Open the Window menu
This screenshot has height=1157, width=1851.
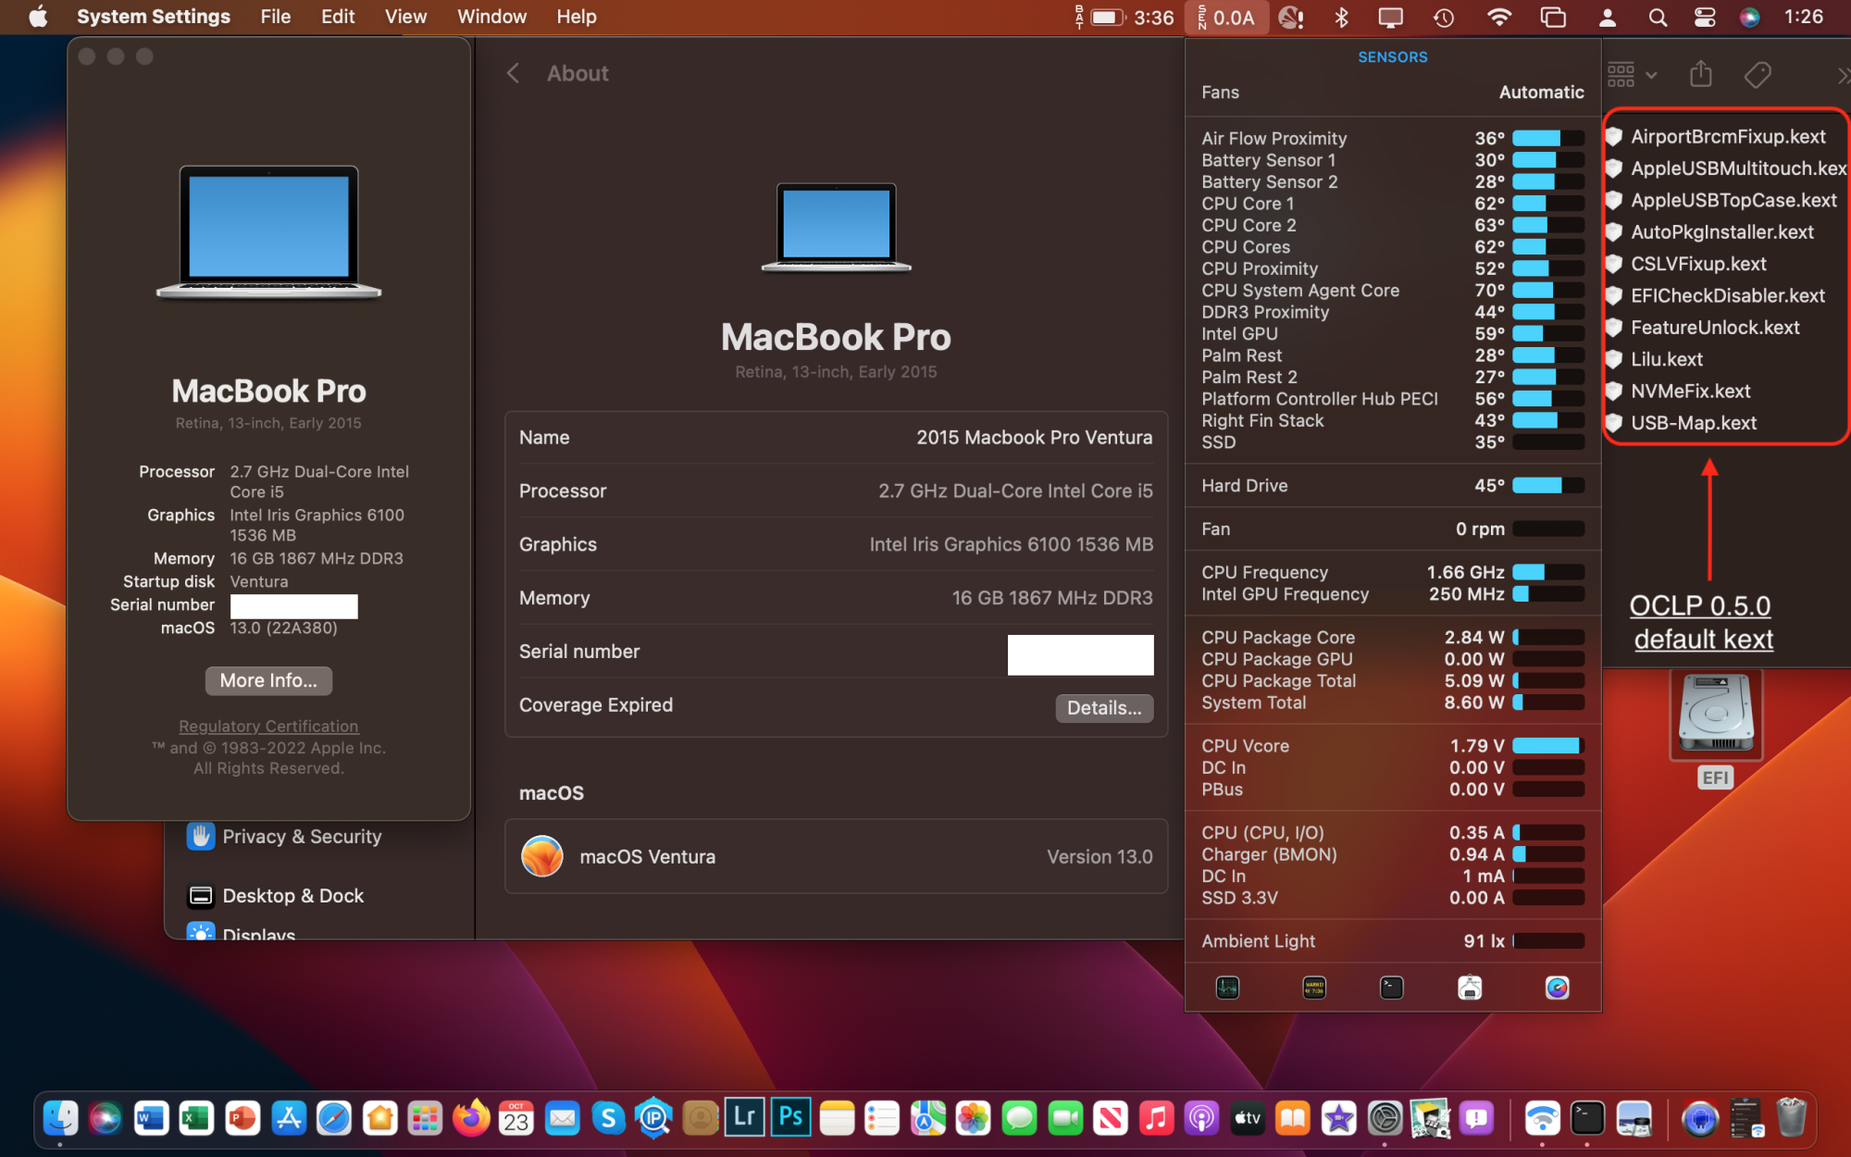[491, 17]
